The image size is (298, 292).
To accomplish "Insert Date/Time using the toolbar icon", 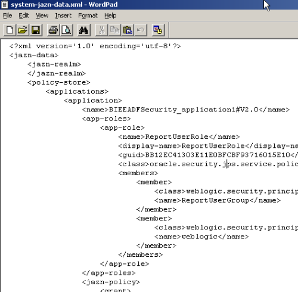I will [158, 30].
